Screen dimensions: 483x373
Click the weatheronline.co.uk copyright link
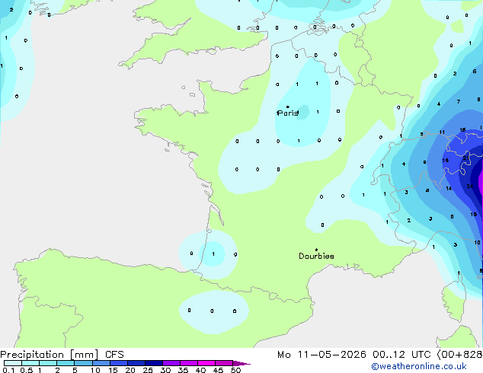point(419,366)
